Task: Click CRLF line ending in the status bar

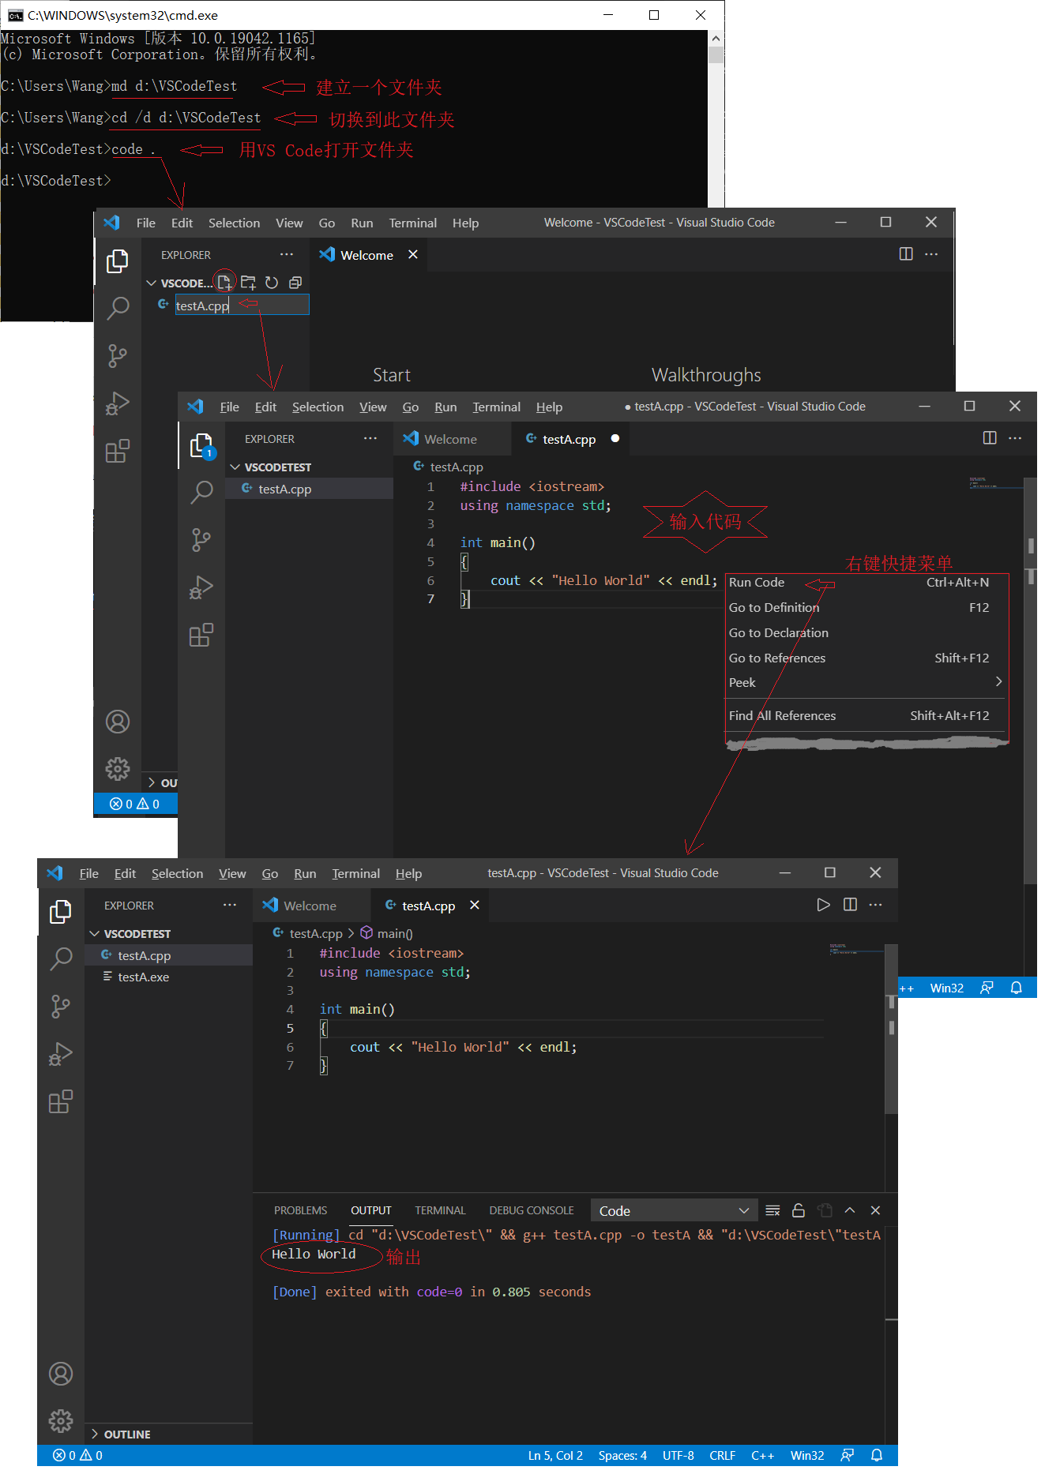Action: pos(722,1455)
